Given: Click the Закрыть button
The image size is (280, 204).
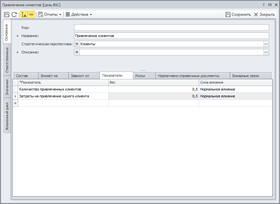Looking at the screenshot, I should click(264, 14).
